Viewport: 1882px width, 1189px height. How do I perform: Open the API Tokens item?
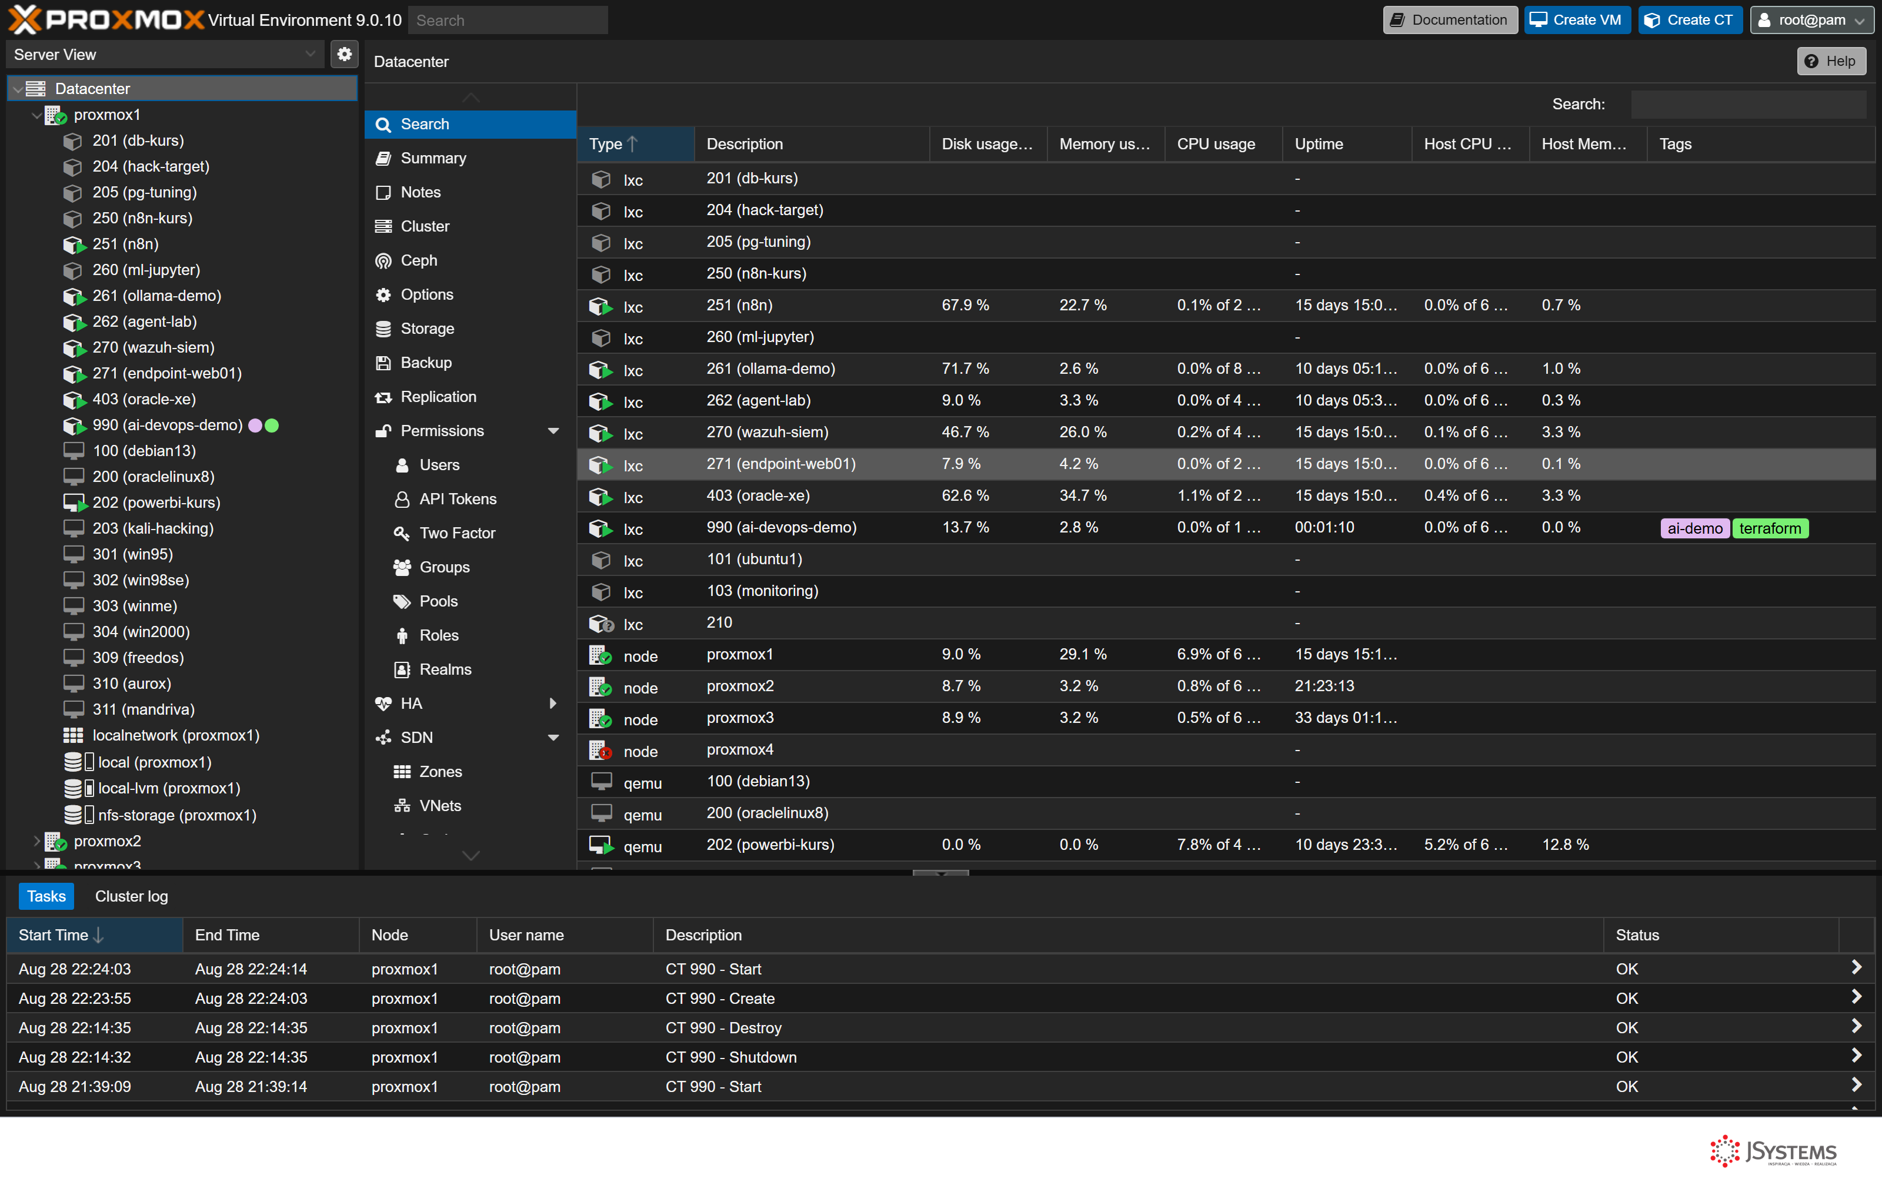(x=470, y=499)
